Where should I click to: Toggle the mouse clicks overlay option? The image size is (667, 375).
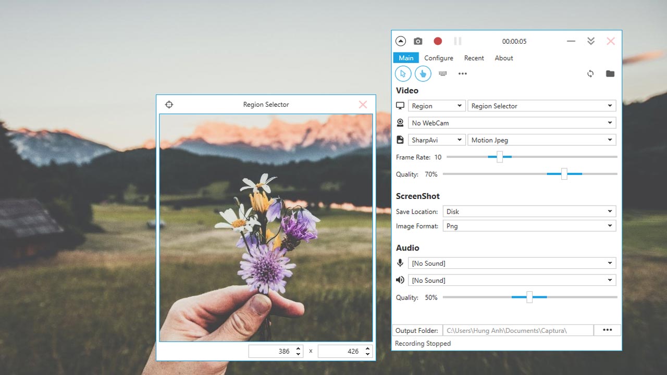[x=423, y=74]
